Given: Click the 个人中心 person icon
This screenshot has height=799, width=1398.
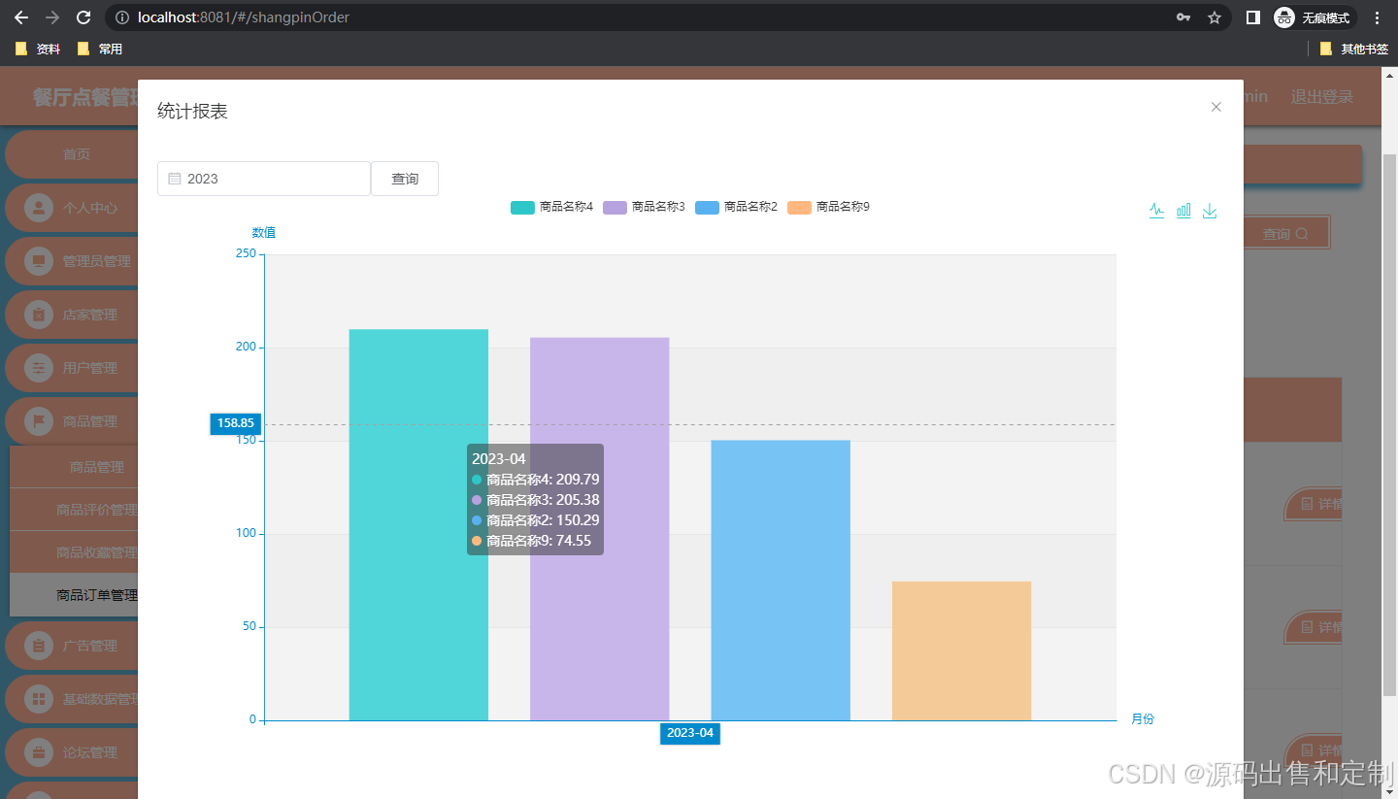Looking at the screenshot, I should click(39, 208).
